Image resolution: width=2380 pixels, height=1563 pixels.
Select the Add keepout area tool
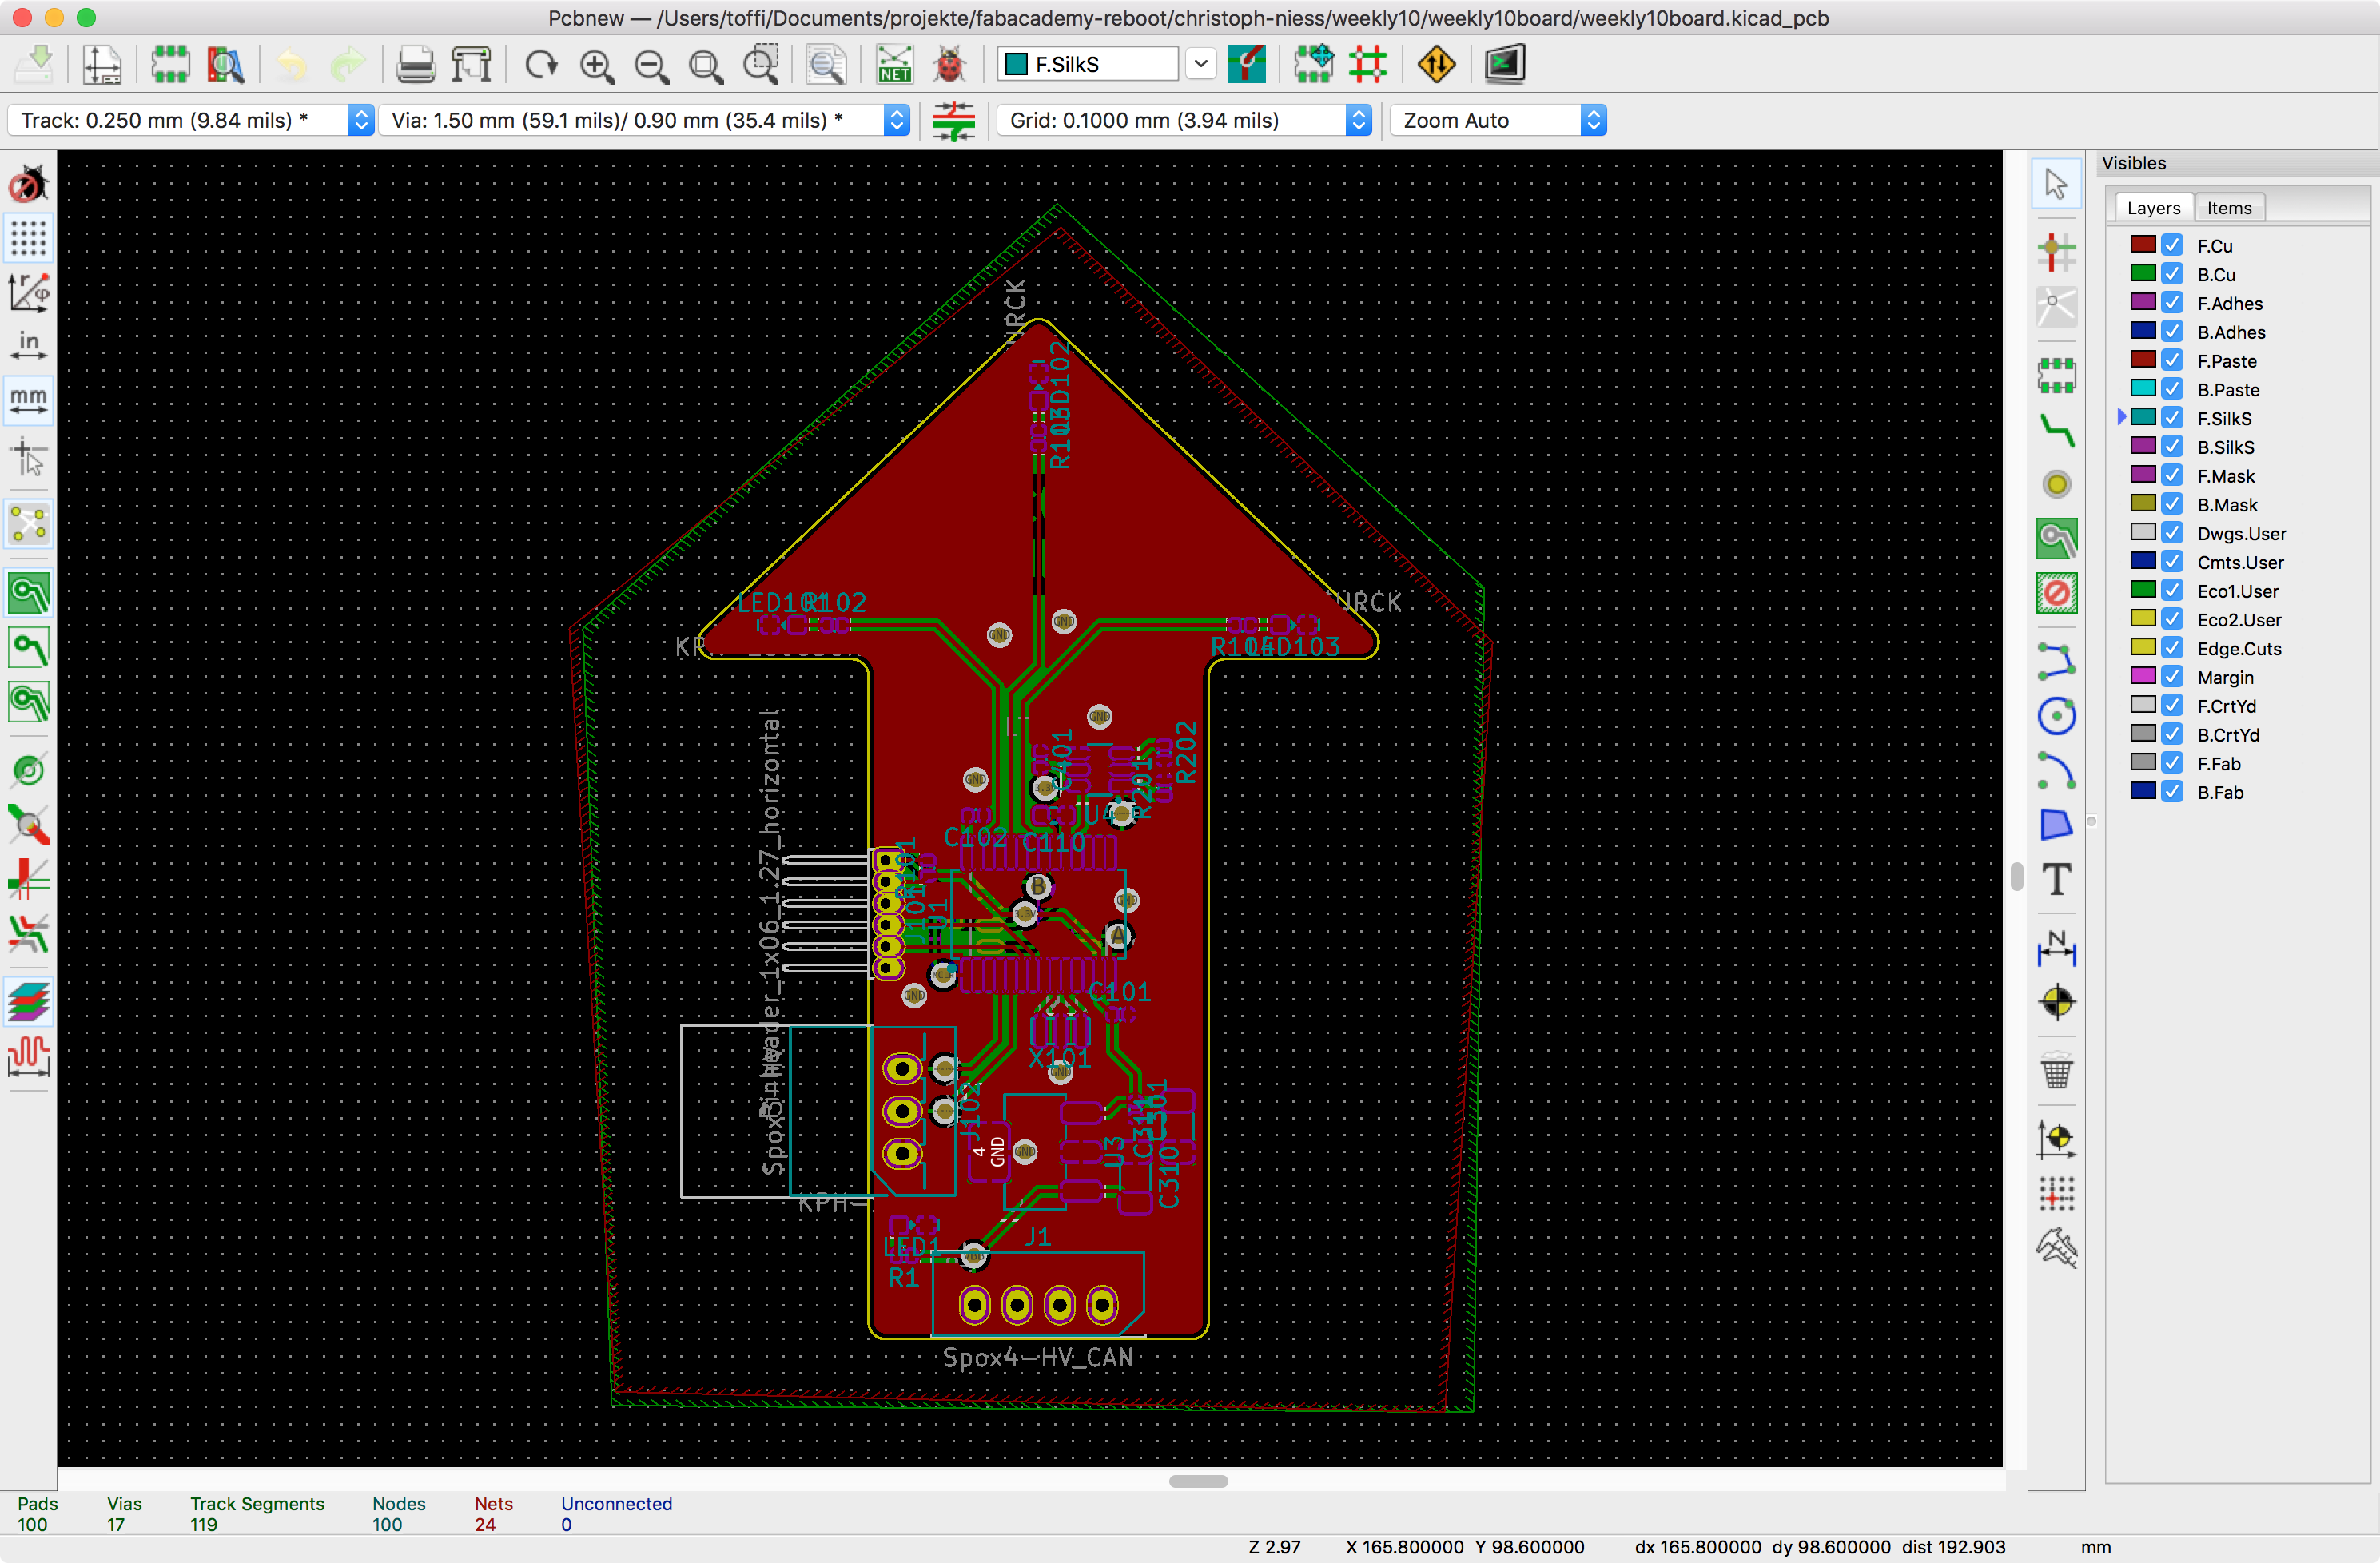click(2056, 593)
